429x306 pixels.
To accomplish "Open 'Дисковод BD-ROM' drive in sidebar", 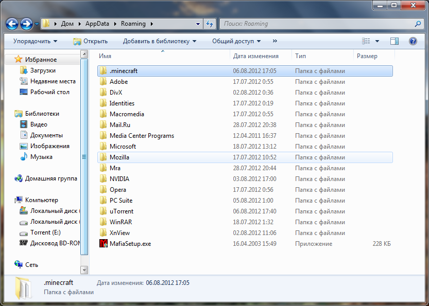I will [55, 243].
